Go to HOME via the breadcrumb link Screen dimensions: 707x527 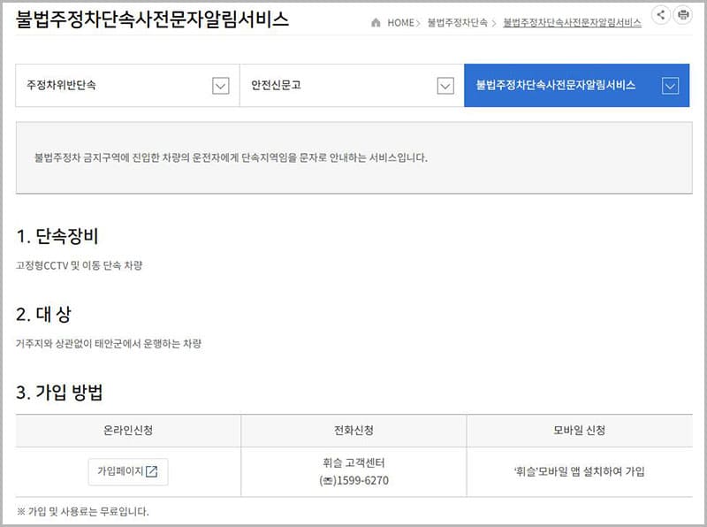399,23
